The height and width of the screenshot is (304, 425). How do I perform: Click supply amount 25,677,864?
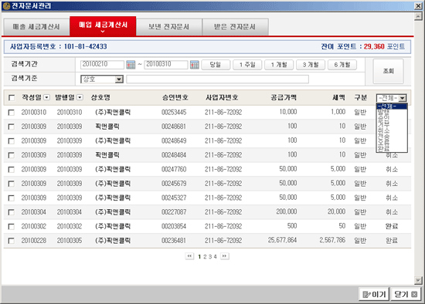282,240
